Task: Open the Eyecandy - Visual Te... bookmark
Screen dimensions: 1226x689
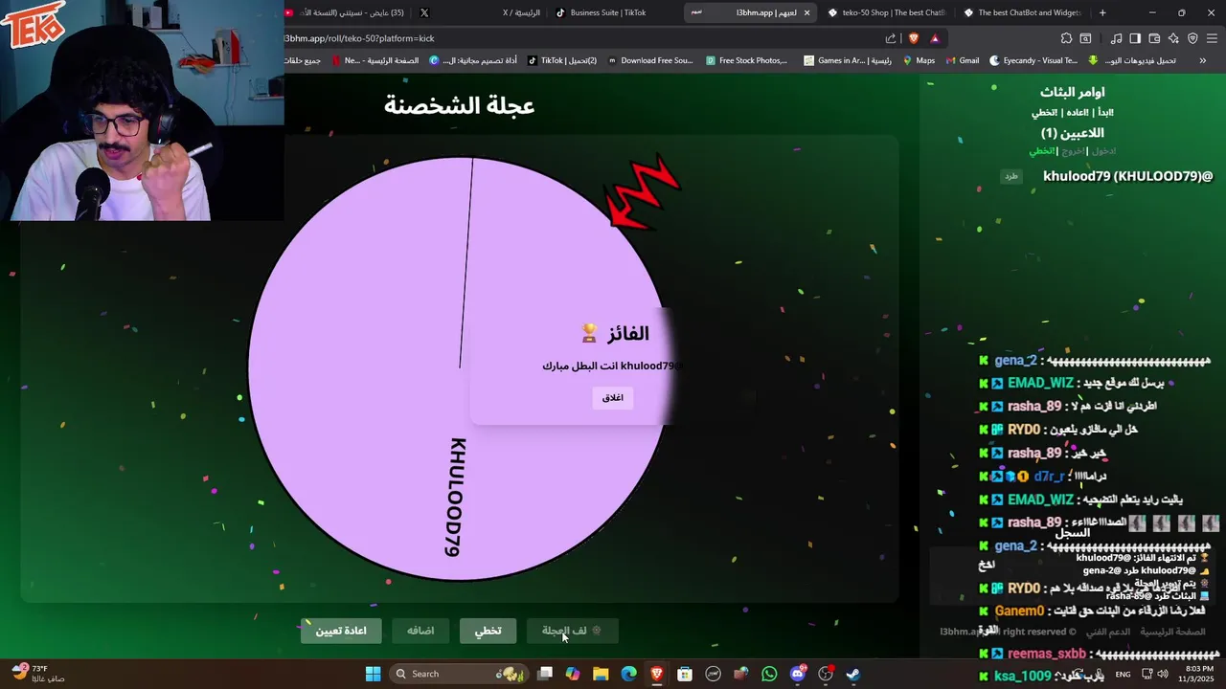Action: pos(1033,60)
